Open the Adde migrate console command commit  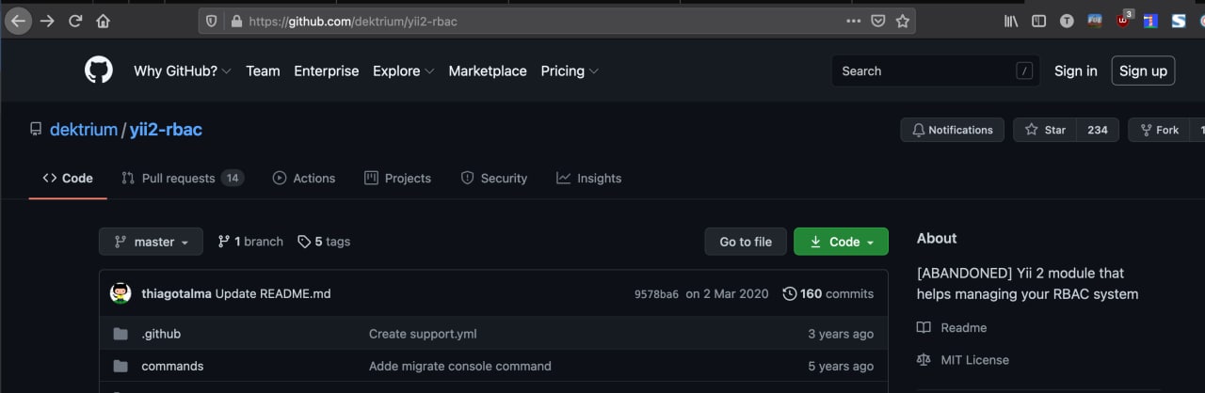pos(460,366)
